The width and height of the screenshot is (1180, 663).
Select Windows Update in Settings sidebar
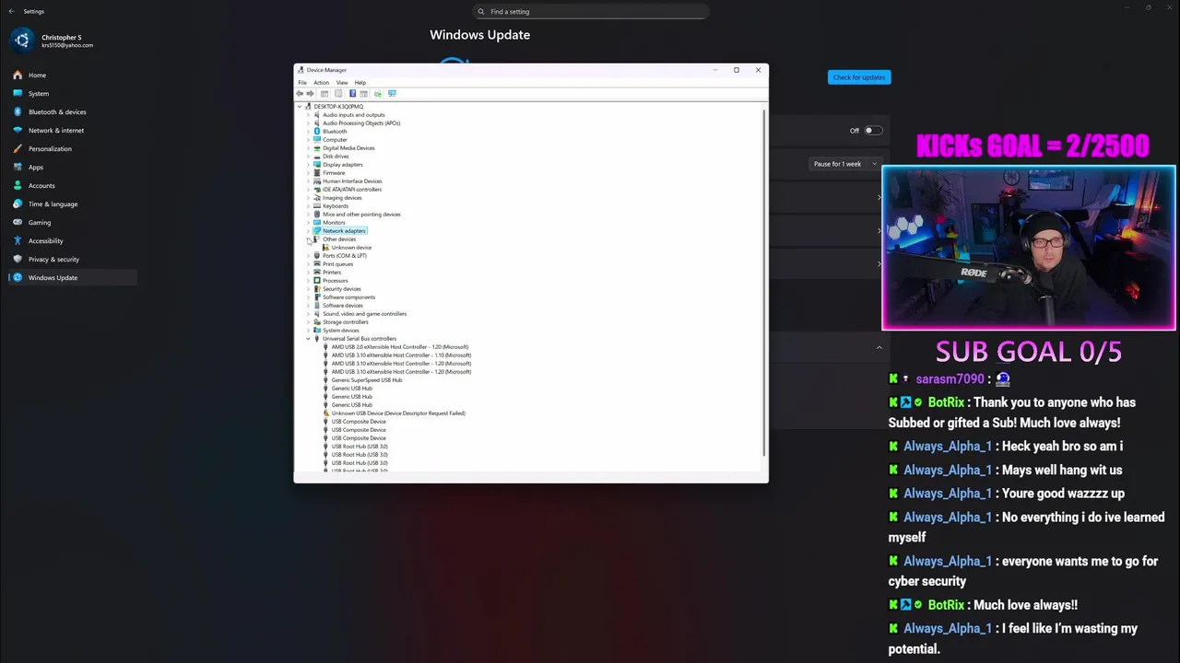[x=73, y=278]
